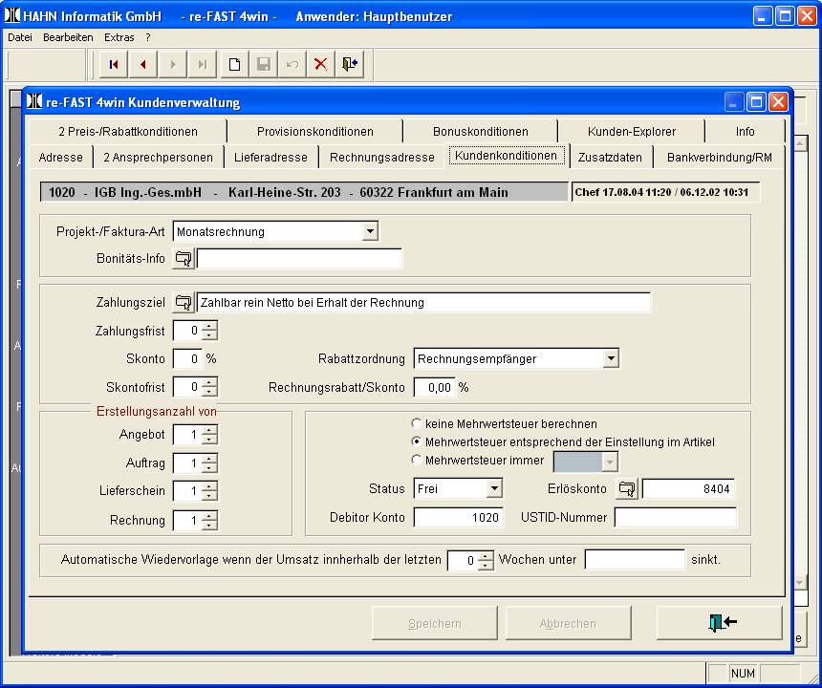Open the Rechnungsadresse tab

click(x=382, y=158)
